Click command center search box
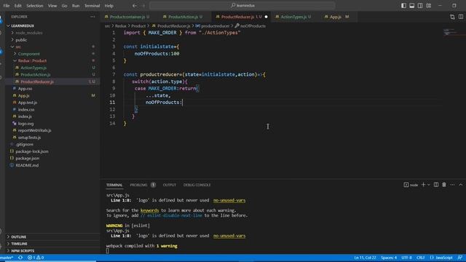Screen dimensions: 466x262 tap(242, 5)
